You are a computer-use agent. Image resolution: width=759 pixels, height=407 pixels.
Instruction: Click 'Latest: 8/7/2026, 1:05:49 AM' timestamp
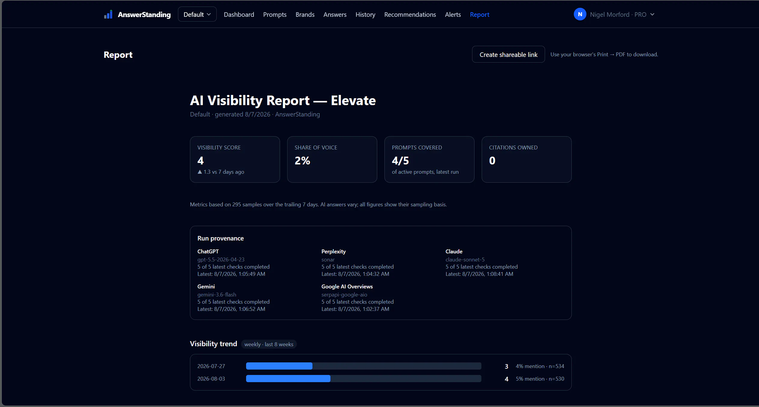tap(231, 274)
